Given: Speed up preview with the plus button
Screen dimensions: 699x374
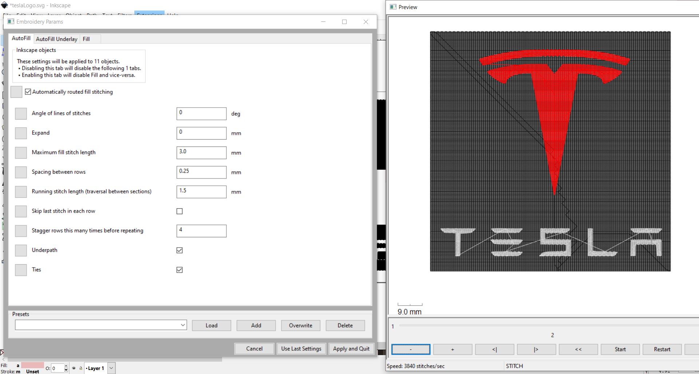Looking at the screenshot, I should [453, 349].
